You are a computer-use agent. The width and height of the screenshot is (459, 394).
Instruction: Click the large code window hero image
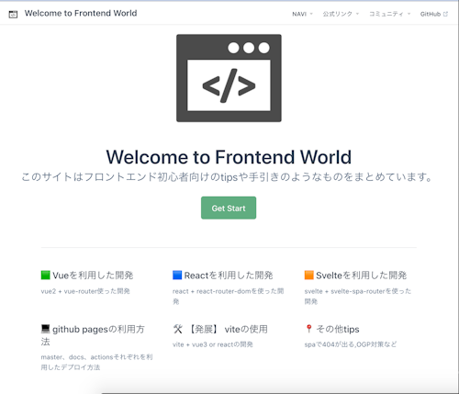pyautogui.click(x=229, y=78)
